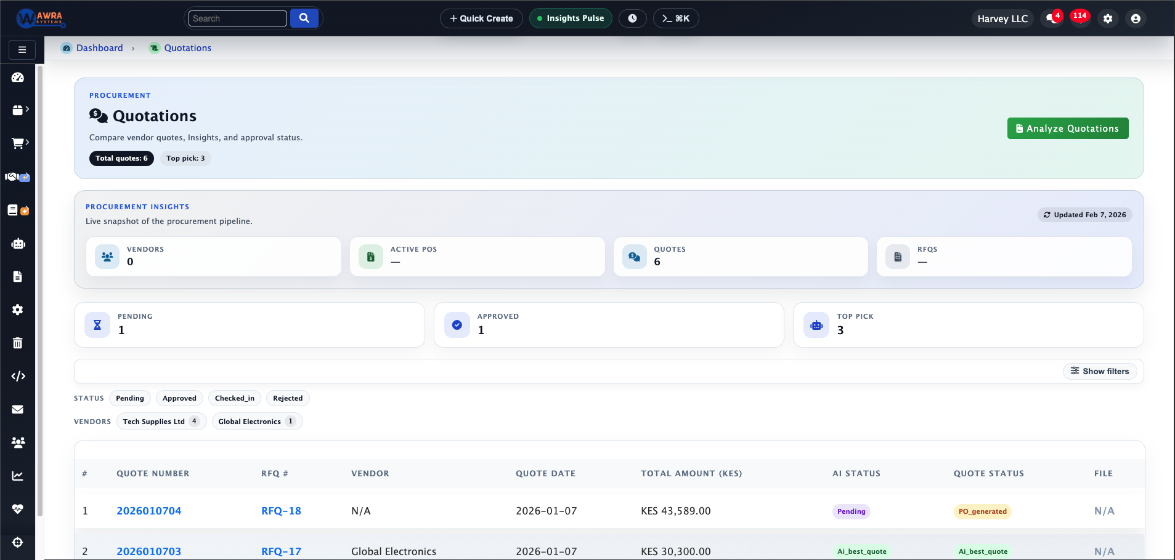Image resolution: width=1175 pixels, height=560 pixels.
Task: Click the heartbeat health sidebar icon
Action: [x=18, y=509]
